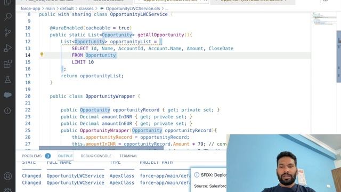The height and width of the screenshot is (192, 341).
Task: Click amountInEUR property on line 24
Action: point(117,124)
